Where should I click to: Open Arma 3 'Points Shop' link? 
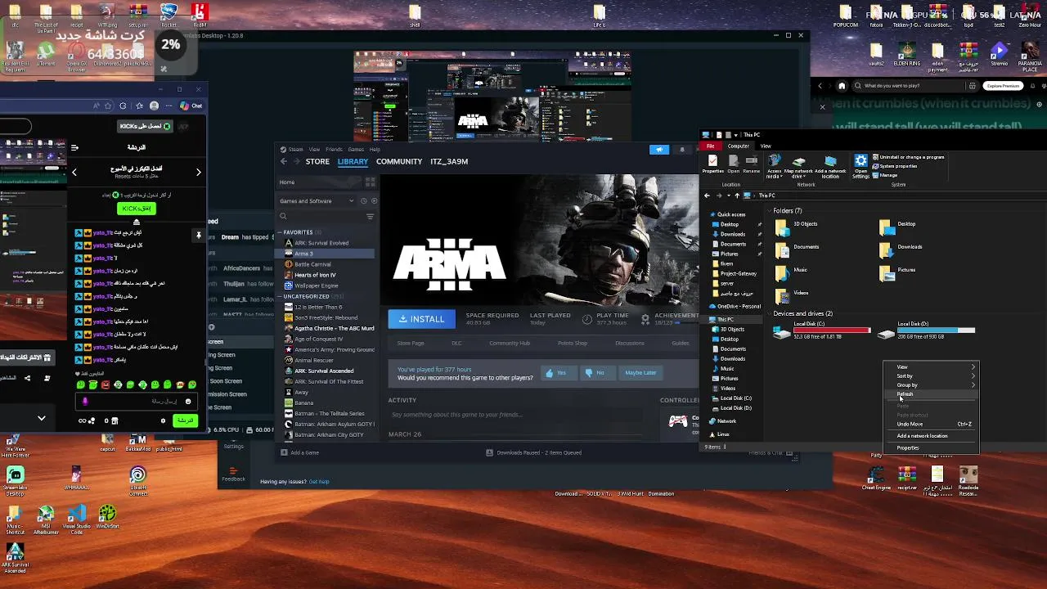573,343
